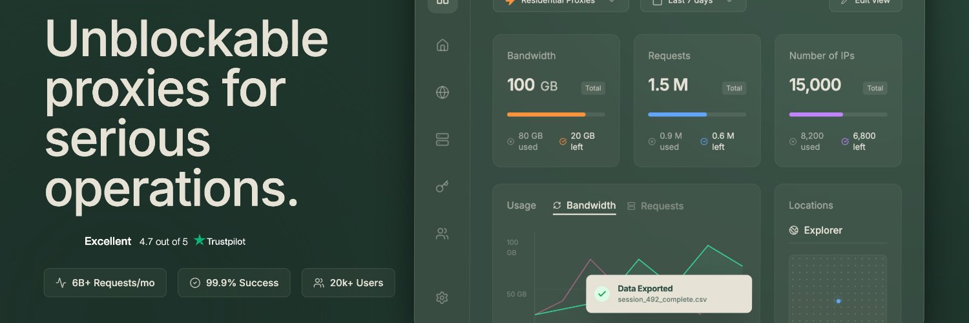Click the Locations panel heading

pyautogui.click(x=811, y=205)
